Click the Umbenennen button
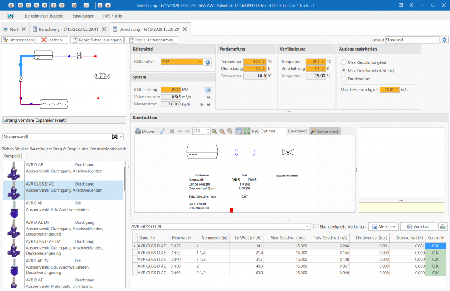 (18, 40)
